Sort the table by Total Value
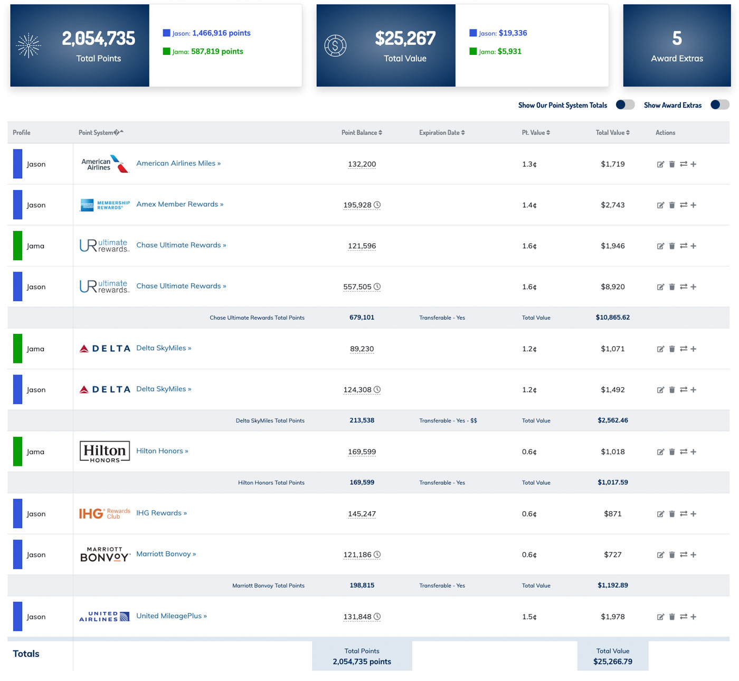739x681 pixels. pos(612,132)
